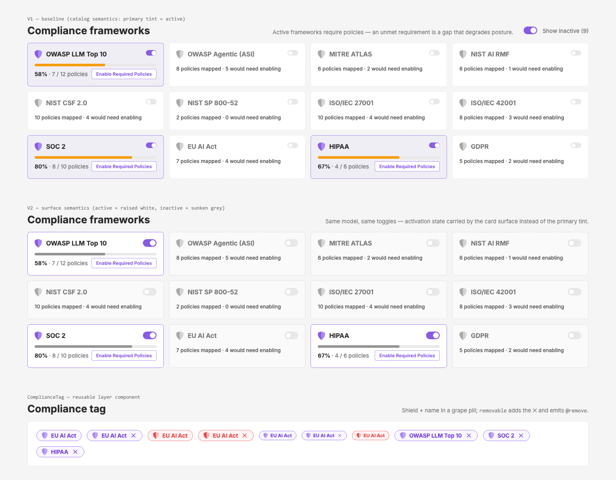Click NIST AI RMF shield in V2 surface
This screenshot has height=480, width=616.
pos(463,243)
